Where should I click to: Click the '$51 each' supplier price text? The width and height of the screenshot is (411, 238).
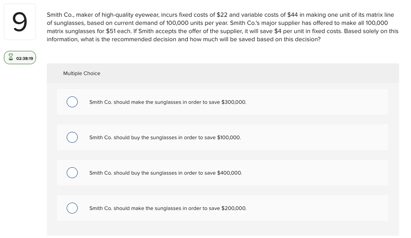pos(118,31)
